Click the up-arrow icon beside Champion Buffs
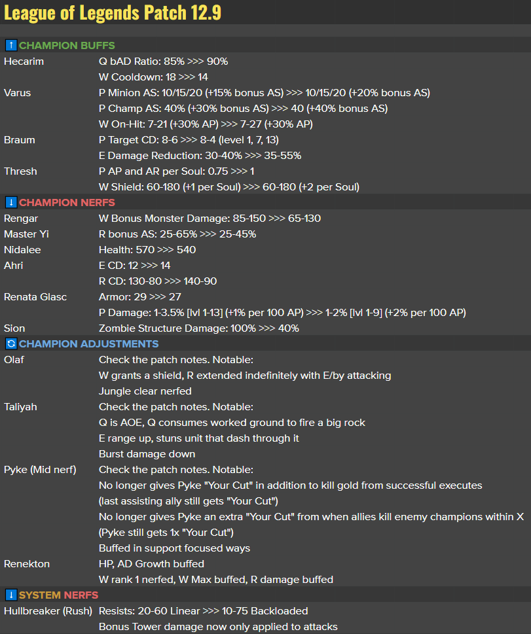 (x=10, y=45)
